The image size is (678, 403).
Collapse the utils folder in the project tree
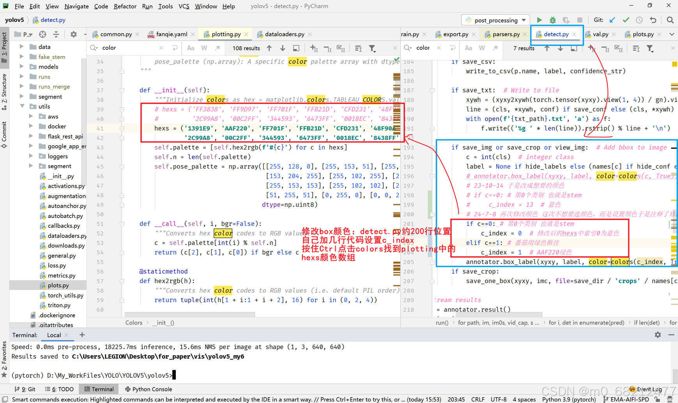[22, 106]
